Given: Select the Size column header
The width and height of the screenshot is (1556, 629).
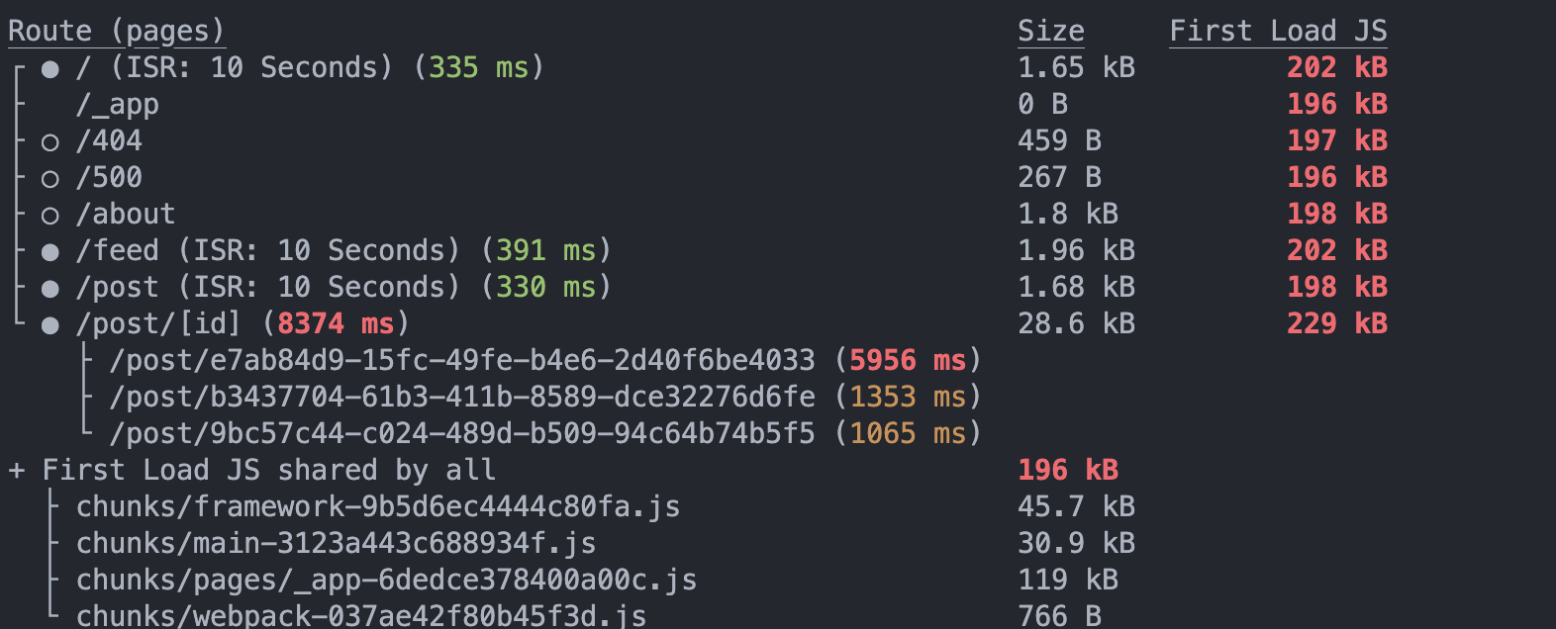Looking at the screenshot, I should point(1050,32).
